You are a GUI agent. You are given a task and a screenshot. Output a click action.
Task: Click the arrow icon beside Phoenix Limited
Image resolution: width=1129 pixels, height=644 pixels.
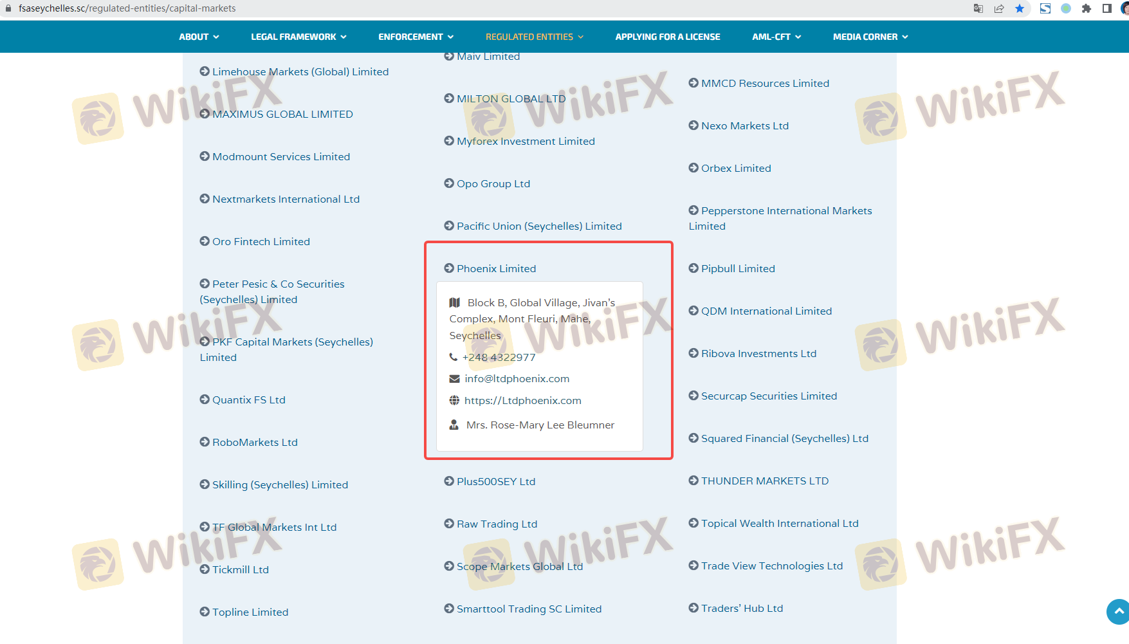(449, 268)
